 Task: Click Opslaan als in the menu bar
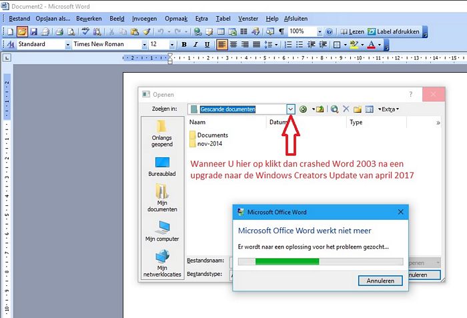pos(53,19)
